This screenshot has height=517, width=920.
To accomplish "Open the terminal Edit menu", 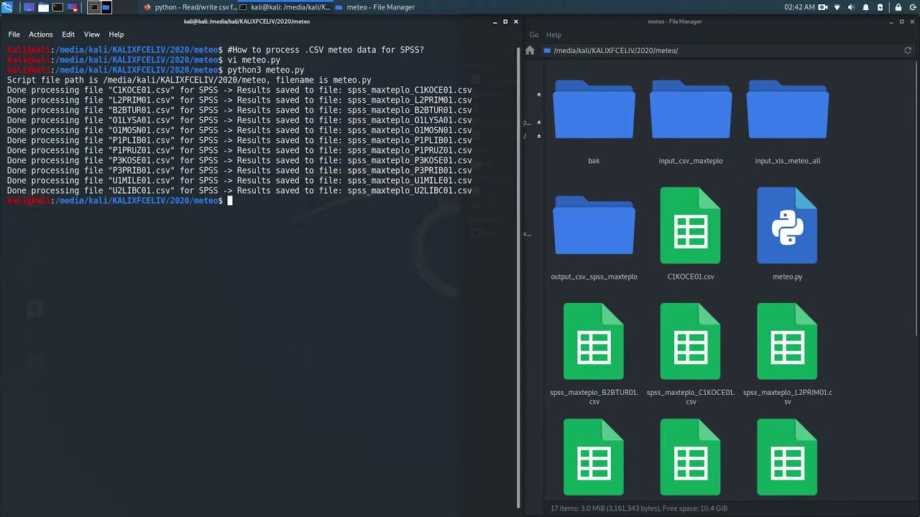I will (68, 34).
